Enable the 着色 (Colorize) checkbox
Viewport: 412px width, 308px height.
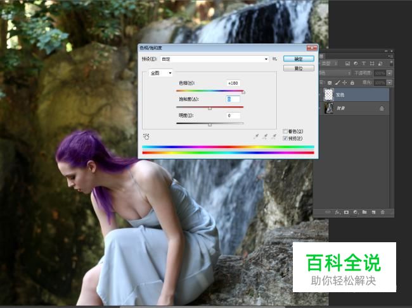pyautogui.click(x=285, y=131)
